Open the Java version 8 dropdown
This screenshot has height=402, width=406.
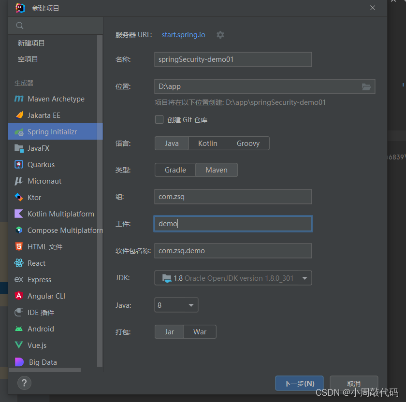[x=176, y=305]
